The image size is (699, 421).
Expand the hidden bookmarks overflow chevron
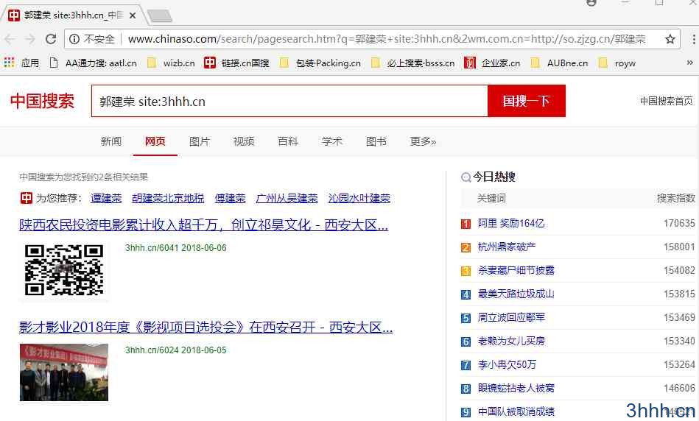point(689,63)
